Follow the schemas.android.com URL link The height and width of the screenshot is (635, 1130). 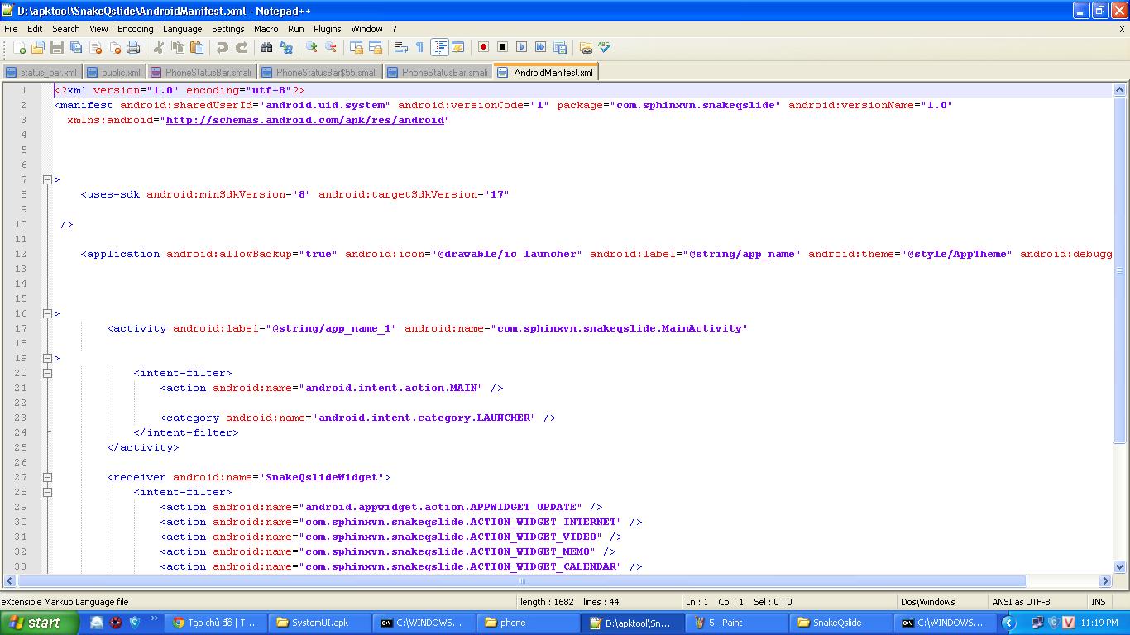click(305, 120)
